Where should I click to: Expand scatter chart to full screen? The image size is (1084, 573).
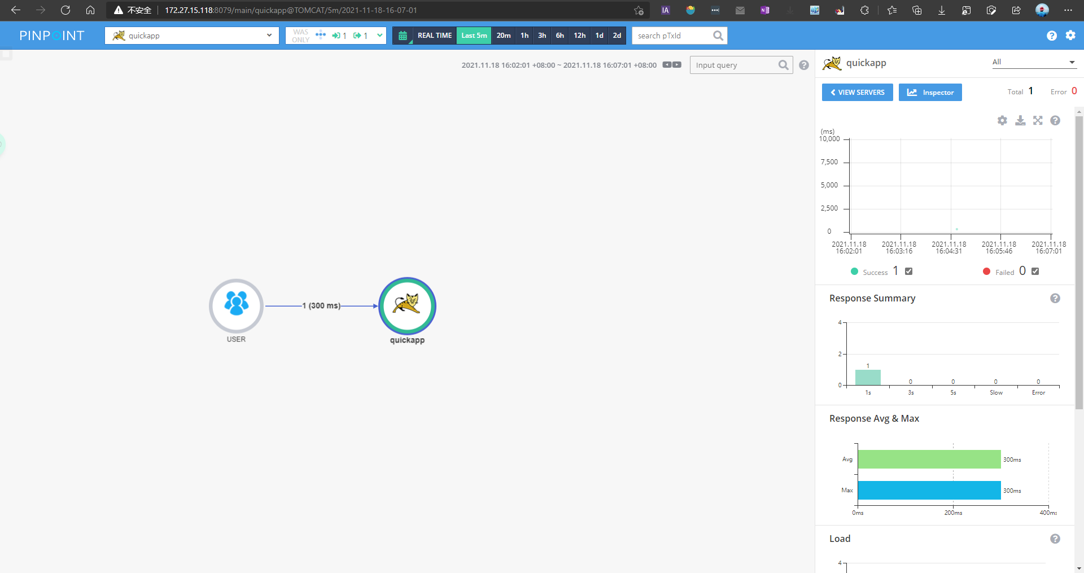(x=1038, y=120)
